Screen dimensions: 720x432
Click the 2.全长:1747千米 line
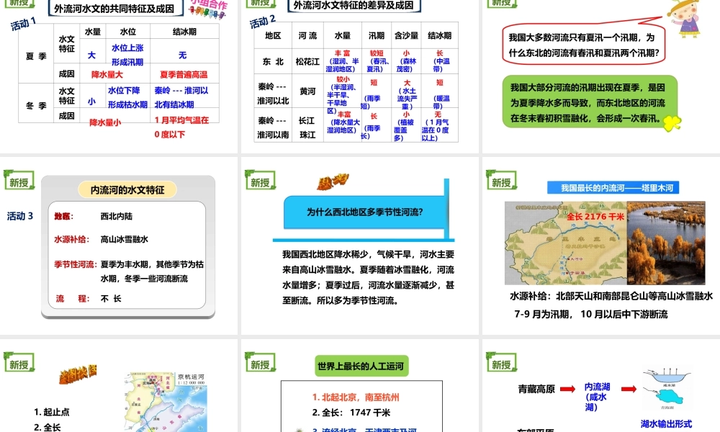coord(351,413)
